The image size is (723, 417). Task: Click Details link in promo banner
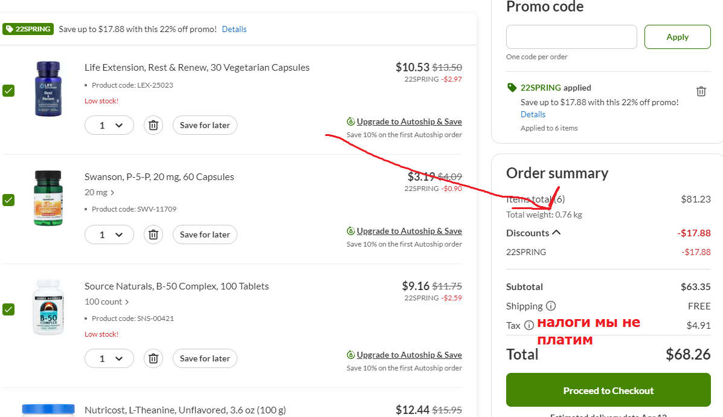[x=234, y=29]
